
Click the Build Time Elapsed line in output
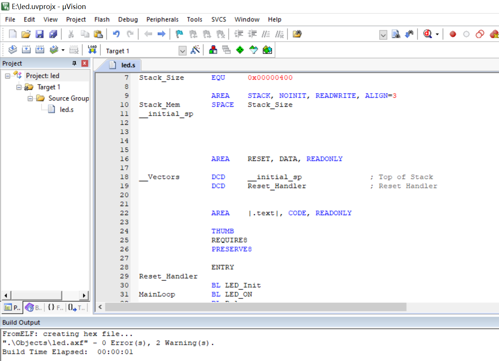[68, 352]
